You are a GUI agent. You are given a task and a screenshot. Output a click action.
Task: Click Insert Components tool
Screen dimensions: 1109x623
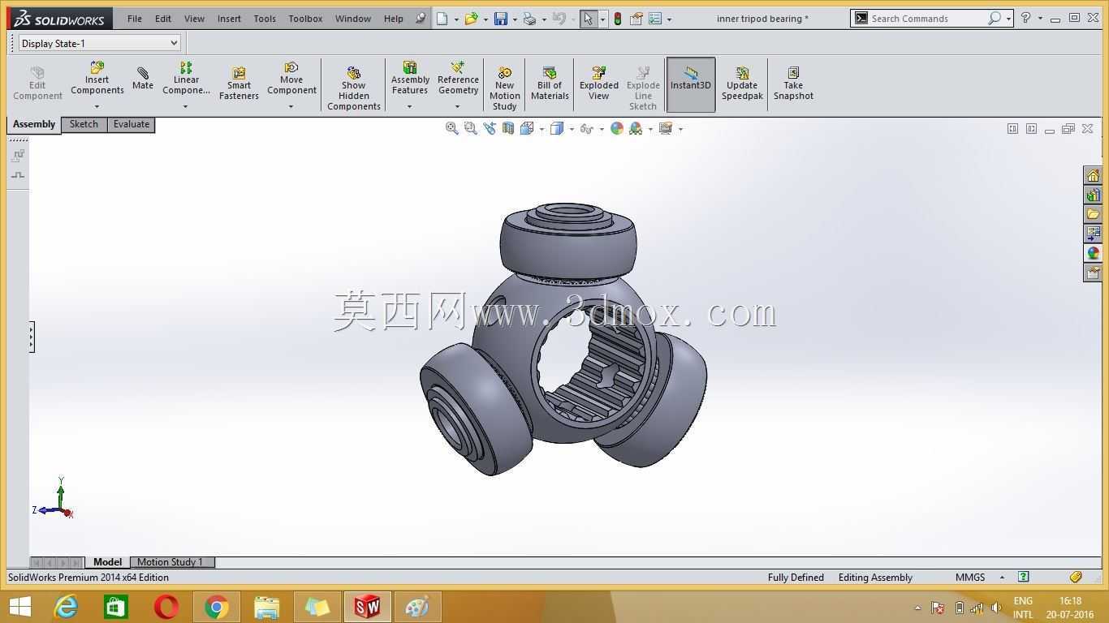tap(97, 79)
